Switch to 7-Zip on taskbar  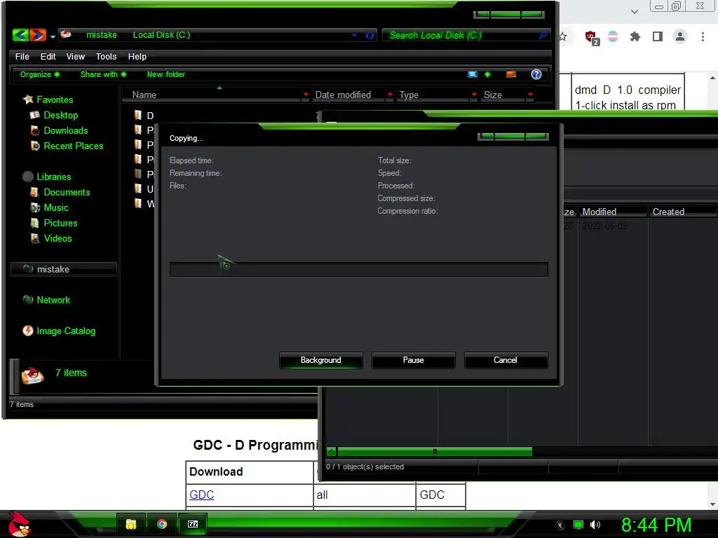(x=193, y=524)
